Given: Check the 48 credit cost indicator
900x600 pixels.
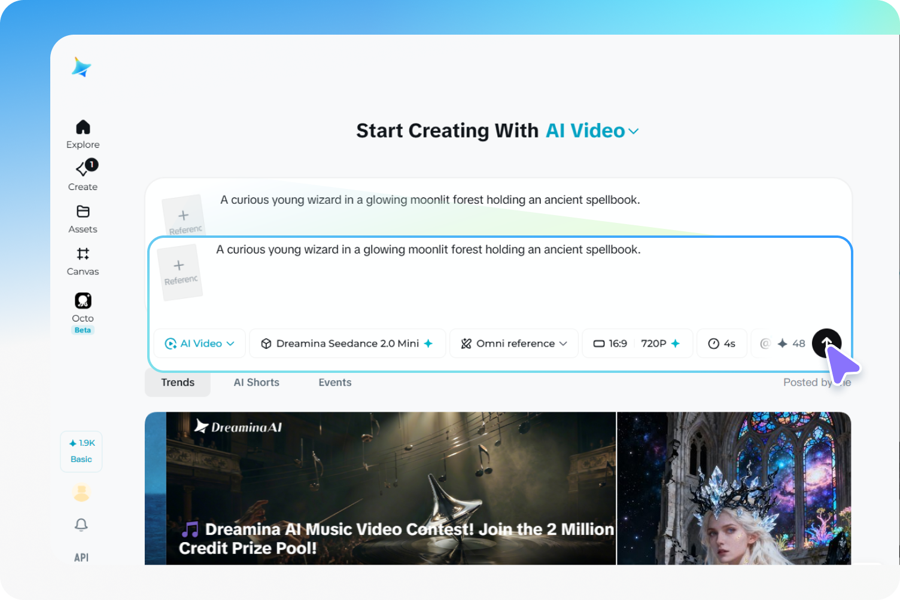Looking at the screenshot, I should click(x=791, y=344).
